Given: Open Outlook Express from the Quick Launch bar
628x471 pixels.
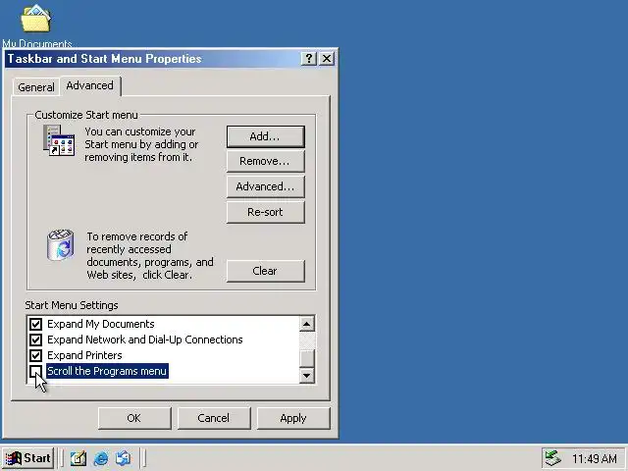Looking at the screenshot, I should (x=123, y=458).
